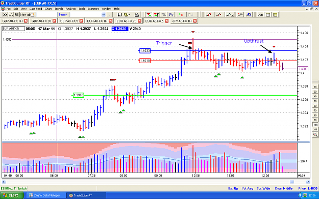Screen dimensions: 319x199
Task: Open the Trends menu
Action: coord(59,9)
